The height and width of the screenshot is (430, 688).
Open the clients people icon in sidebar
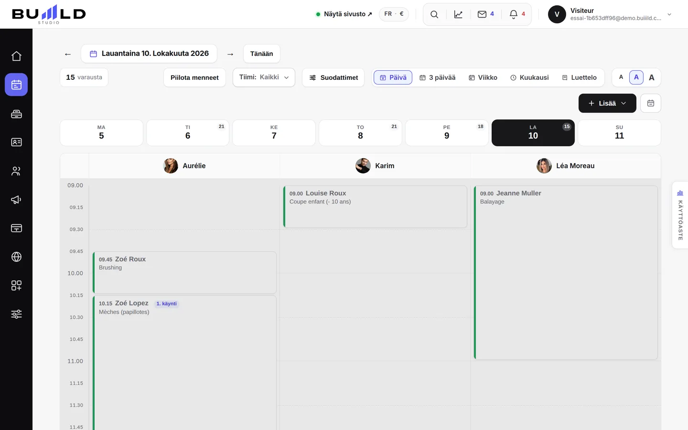tap(16, 171)
